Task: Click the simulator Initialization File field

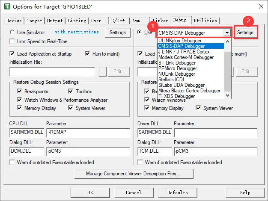Action: (52, 71)
